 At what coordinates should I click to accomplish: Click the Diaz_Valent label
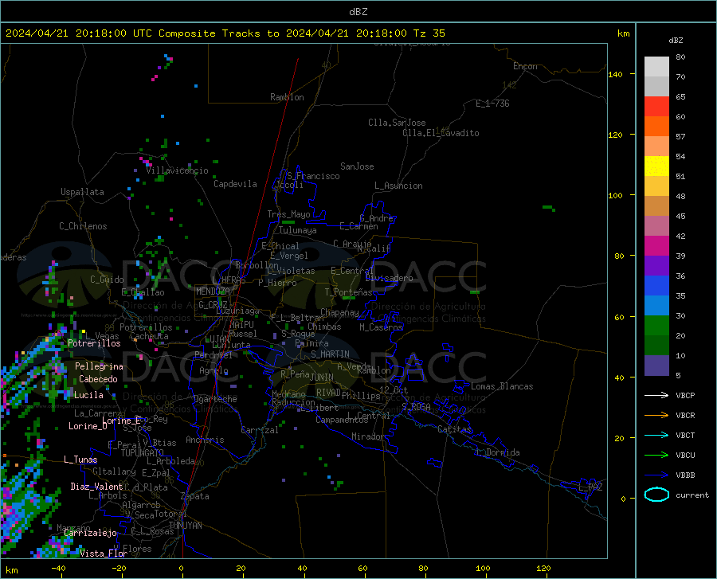click(x=96, y=487)
